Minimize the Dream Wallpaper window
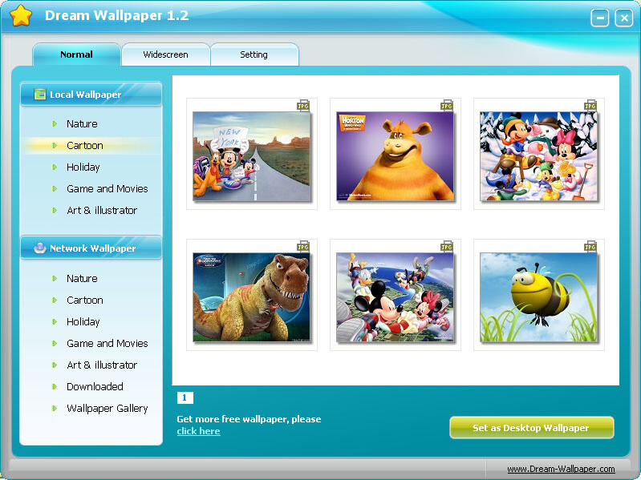Image resolution: width=641 pixels, height=480 pixels. 600,18
